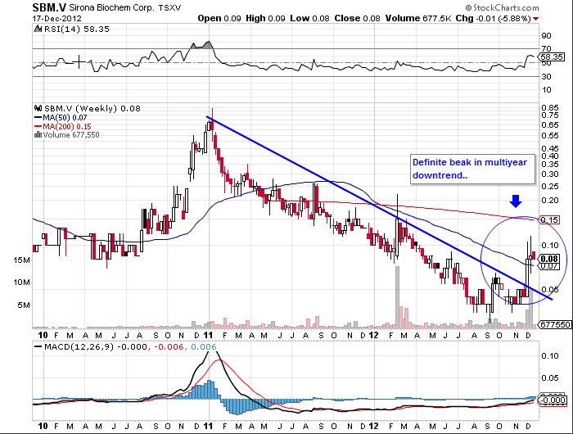Screen dimensions: 573x434
Task: Click the Volume 677.5K header value
Action: tap(418, 18)
